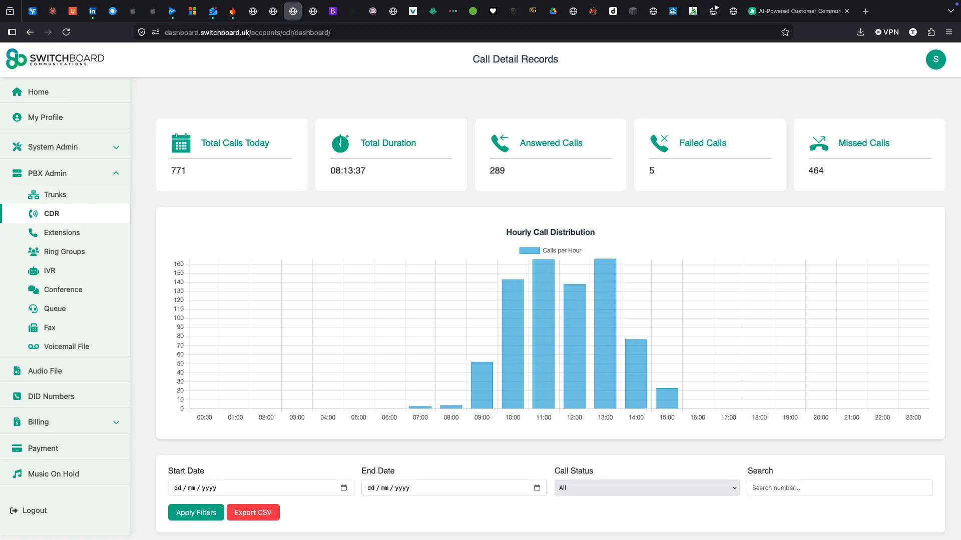Select the Trunks menu label
This screenshot has height=540, width=961.
click(x=55, y=194)
